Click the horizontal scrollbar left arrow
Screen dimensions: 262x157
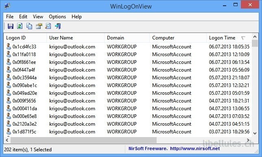(x=7, y=140)
